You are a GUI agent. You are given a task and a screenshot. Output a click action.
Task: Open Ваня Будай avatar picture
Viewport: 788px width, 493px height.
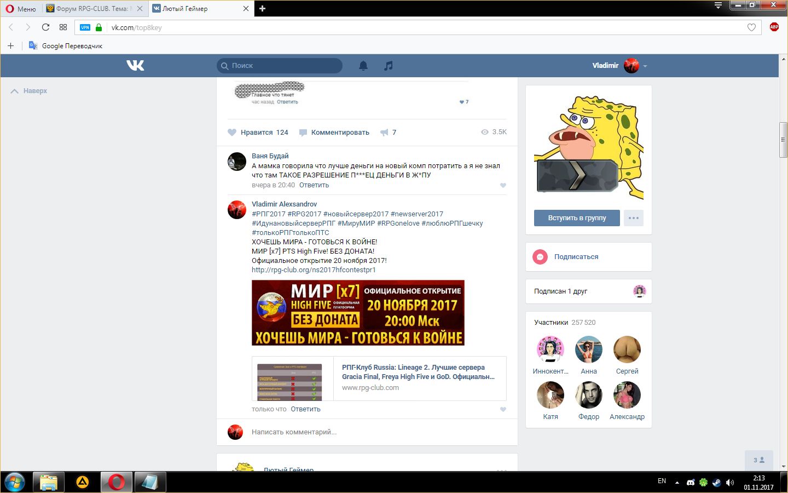click(237, 161)
